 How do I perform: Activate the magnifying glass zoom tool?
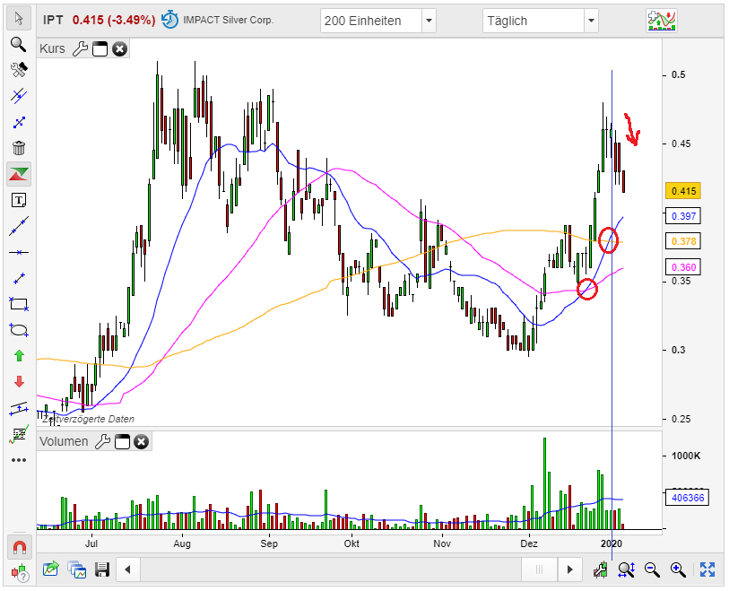pyautogui.click(x=19, y=45)
